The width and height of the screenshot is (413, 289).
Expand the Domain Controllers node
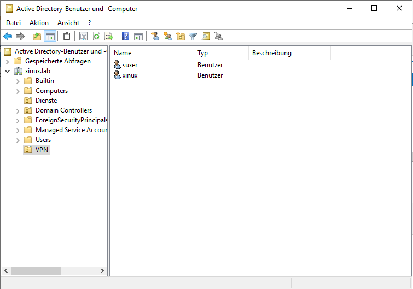click(x=18, y=110)
